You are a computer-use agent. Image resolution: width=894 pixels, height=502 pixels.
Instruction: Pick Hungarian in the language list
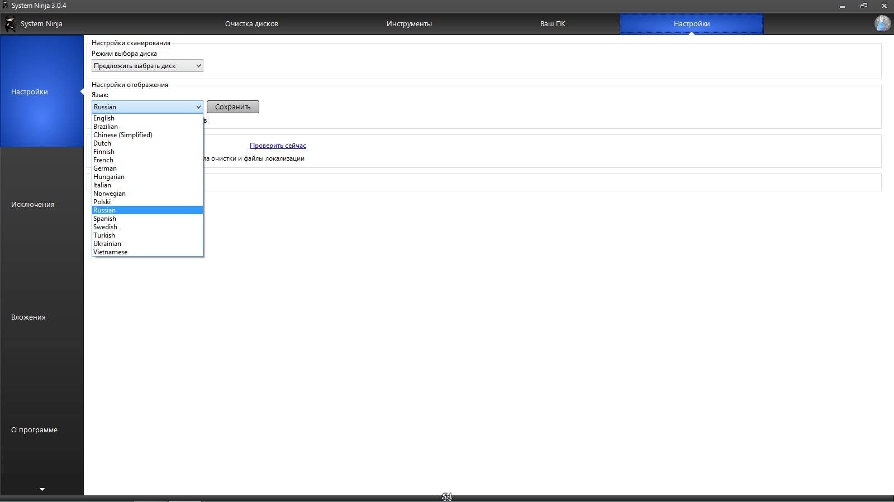point(147,177)
